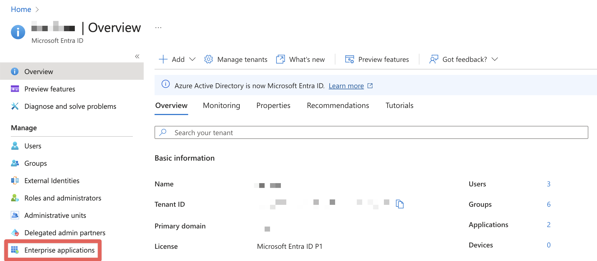Click the Got feedback? label
Viewport: 597px width, 261px height.
[x=465, y=59]
